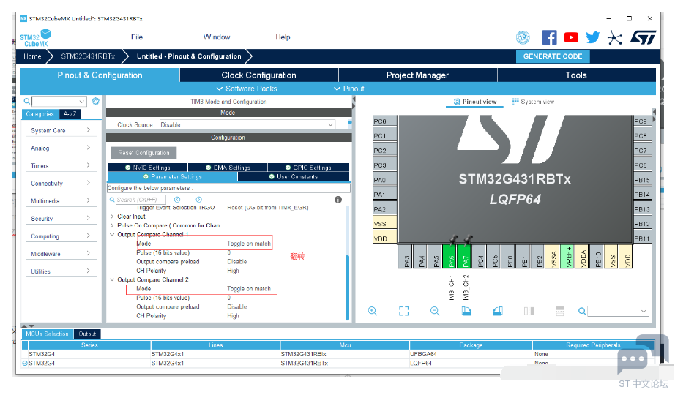This screenshot has height=395, width=675.
Task: Select the green PA6 pin
Action: pyautogui.click(x=450, y=257)
